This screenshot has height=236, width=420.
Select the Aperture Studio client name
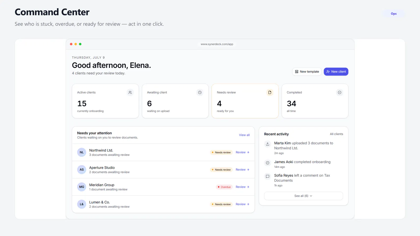click(102, 168)
